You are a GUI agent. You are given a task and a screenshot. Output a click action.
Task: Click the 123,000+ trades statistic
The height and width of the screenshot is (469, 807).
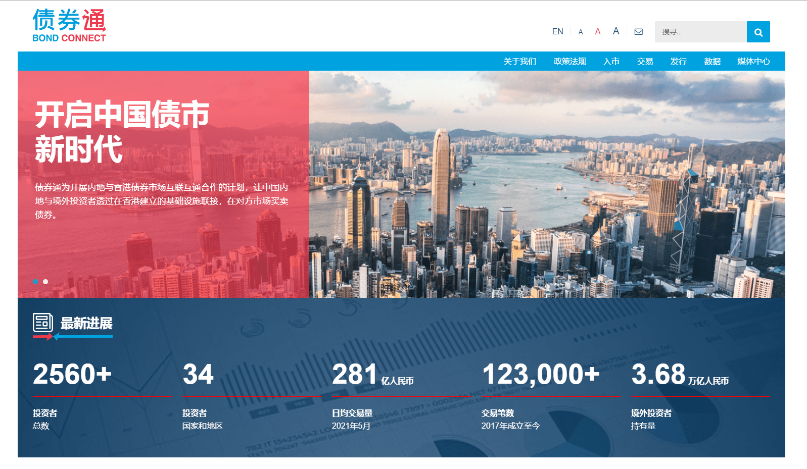click(541, 375)
